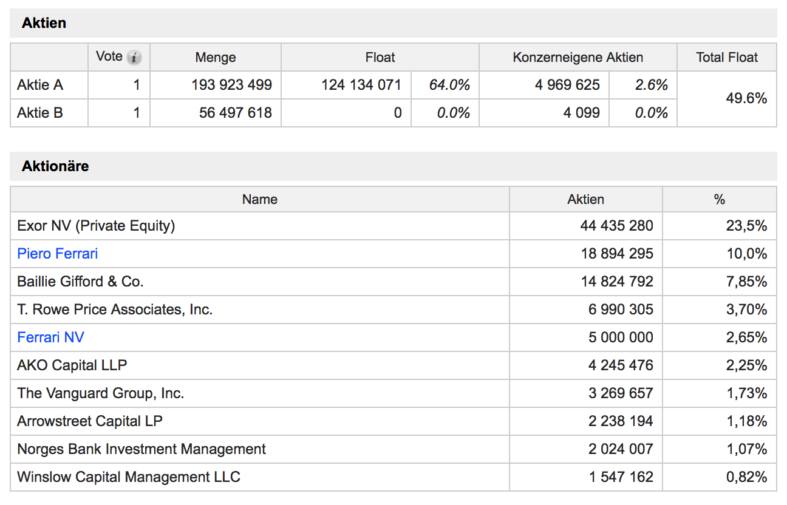Select the Baillie Gifford & Co. entry
787x505 pixels.
[x=80, y=282]
